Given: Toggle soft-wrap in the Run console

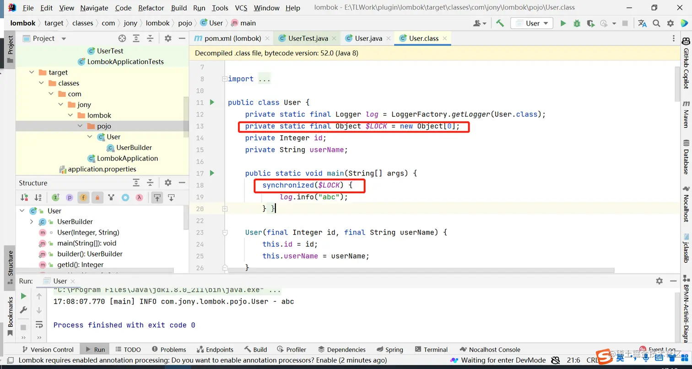Looking at the screenshot, I should pyautogui.click(x=39, y=325).
